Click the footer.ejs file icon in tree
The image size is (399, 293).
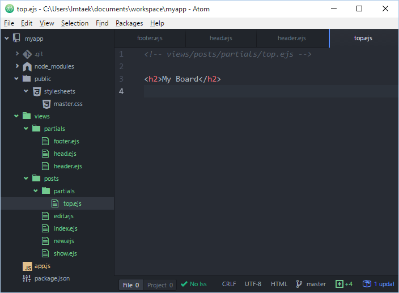coord(45,141)
